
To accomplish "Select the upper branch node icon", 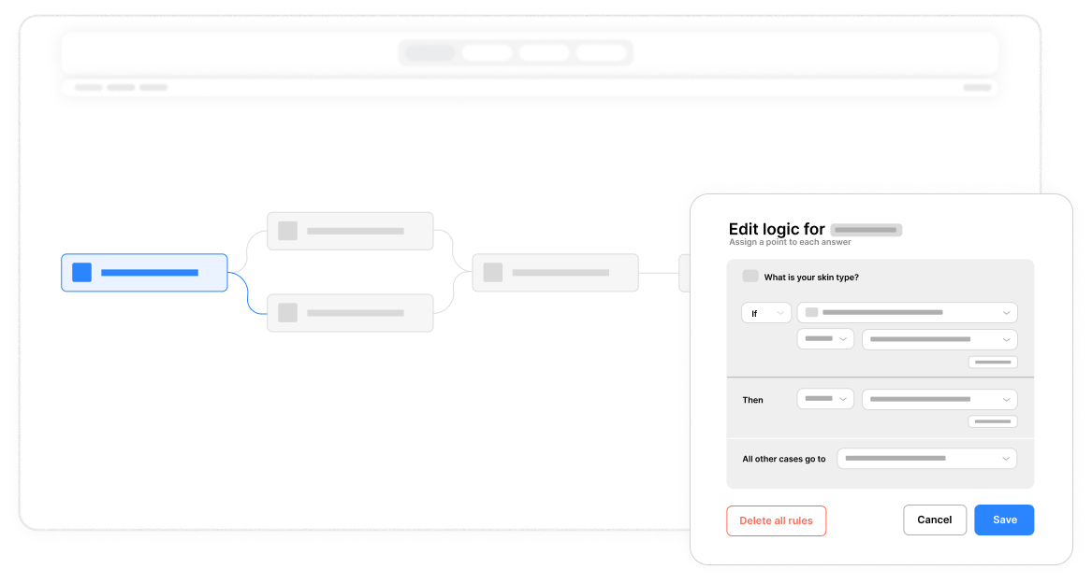I will [287, 231].
